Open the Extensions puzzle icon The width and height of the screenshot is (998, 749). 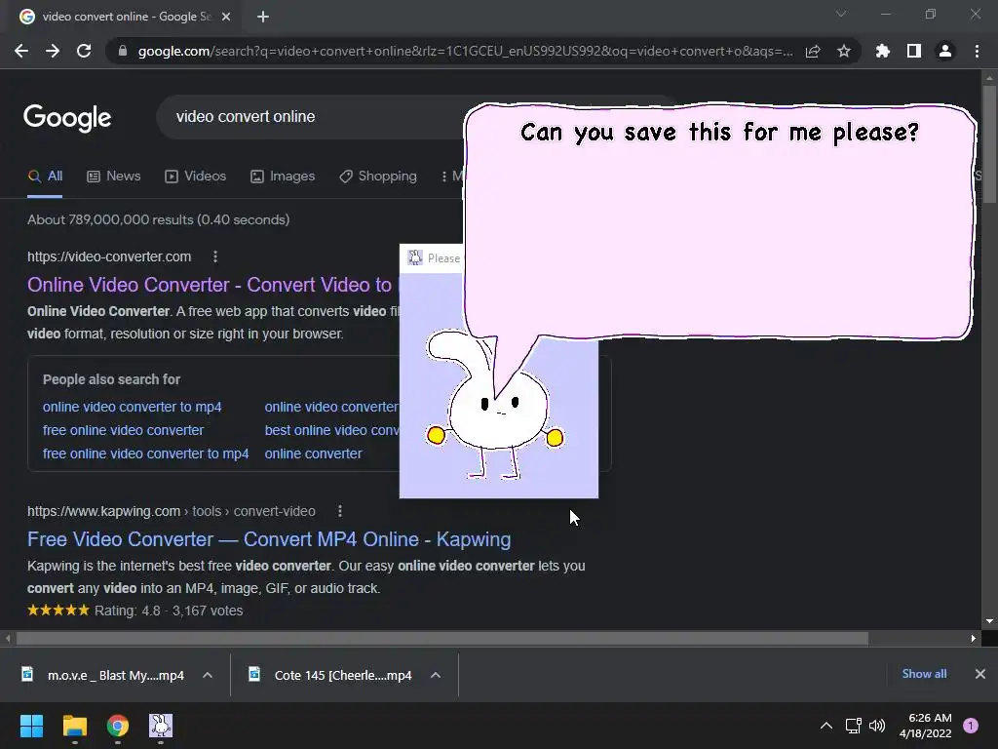coord(883,51)
